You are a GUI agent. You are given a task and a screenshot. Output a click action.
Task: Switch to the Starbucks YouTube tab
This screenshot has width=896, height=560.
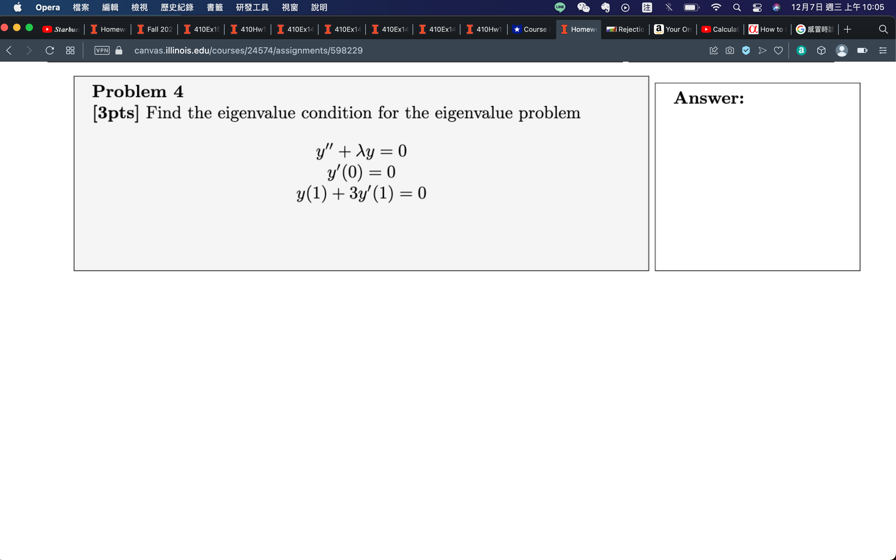point(62,29)
